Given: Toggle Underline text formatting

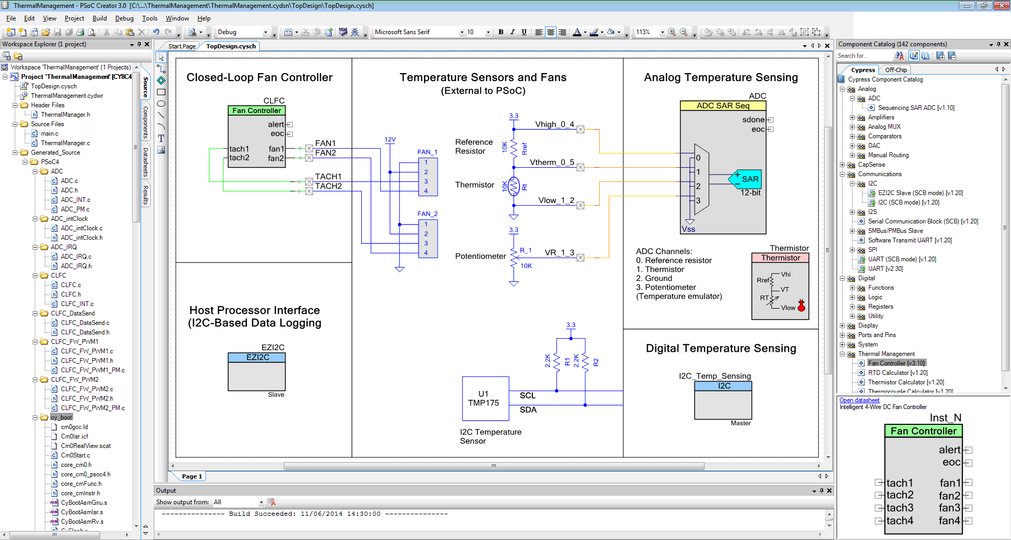Looking at the screenshot, I should tap(524, 32).
